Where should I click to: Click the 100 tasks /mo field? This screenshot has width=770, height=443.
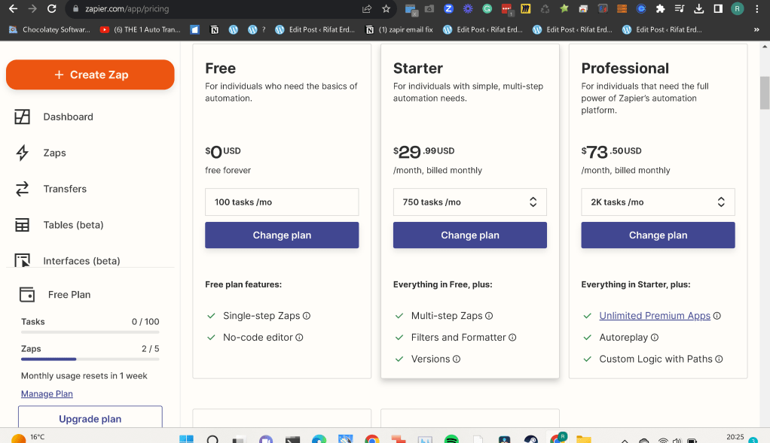282,202
